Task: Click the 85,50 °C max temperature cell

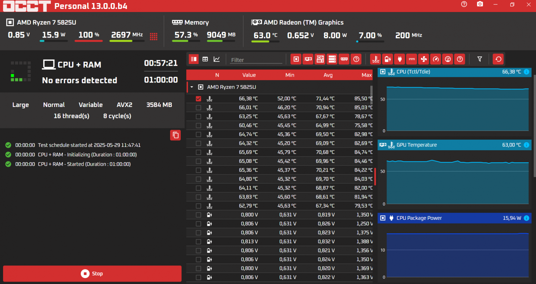Action: click(x=364, y=99)
